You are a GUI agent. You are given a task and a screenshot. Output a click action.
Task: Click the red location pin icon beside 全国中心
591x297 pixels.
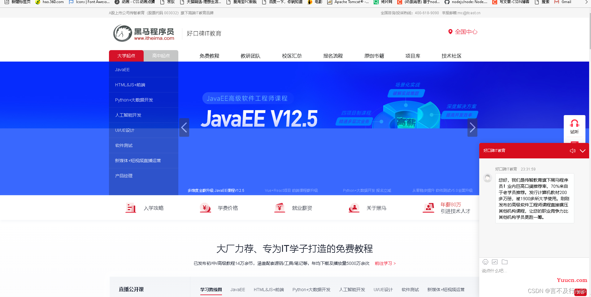coord(450,32)
